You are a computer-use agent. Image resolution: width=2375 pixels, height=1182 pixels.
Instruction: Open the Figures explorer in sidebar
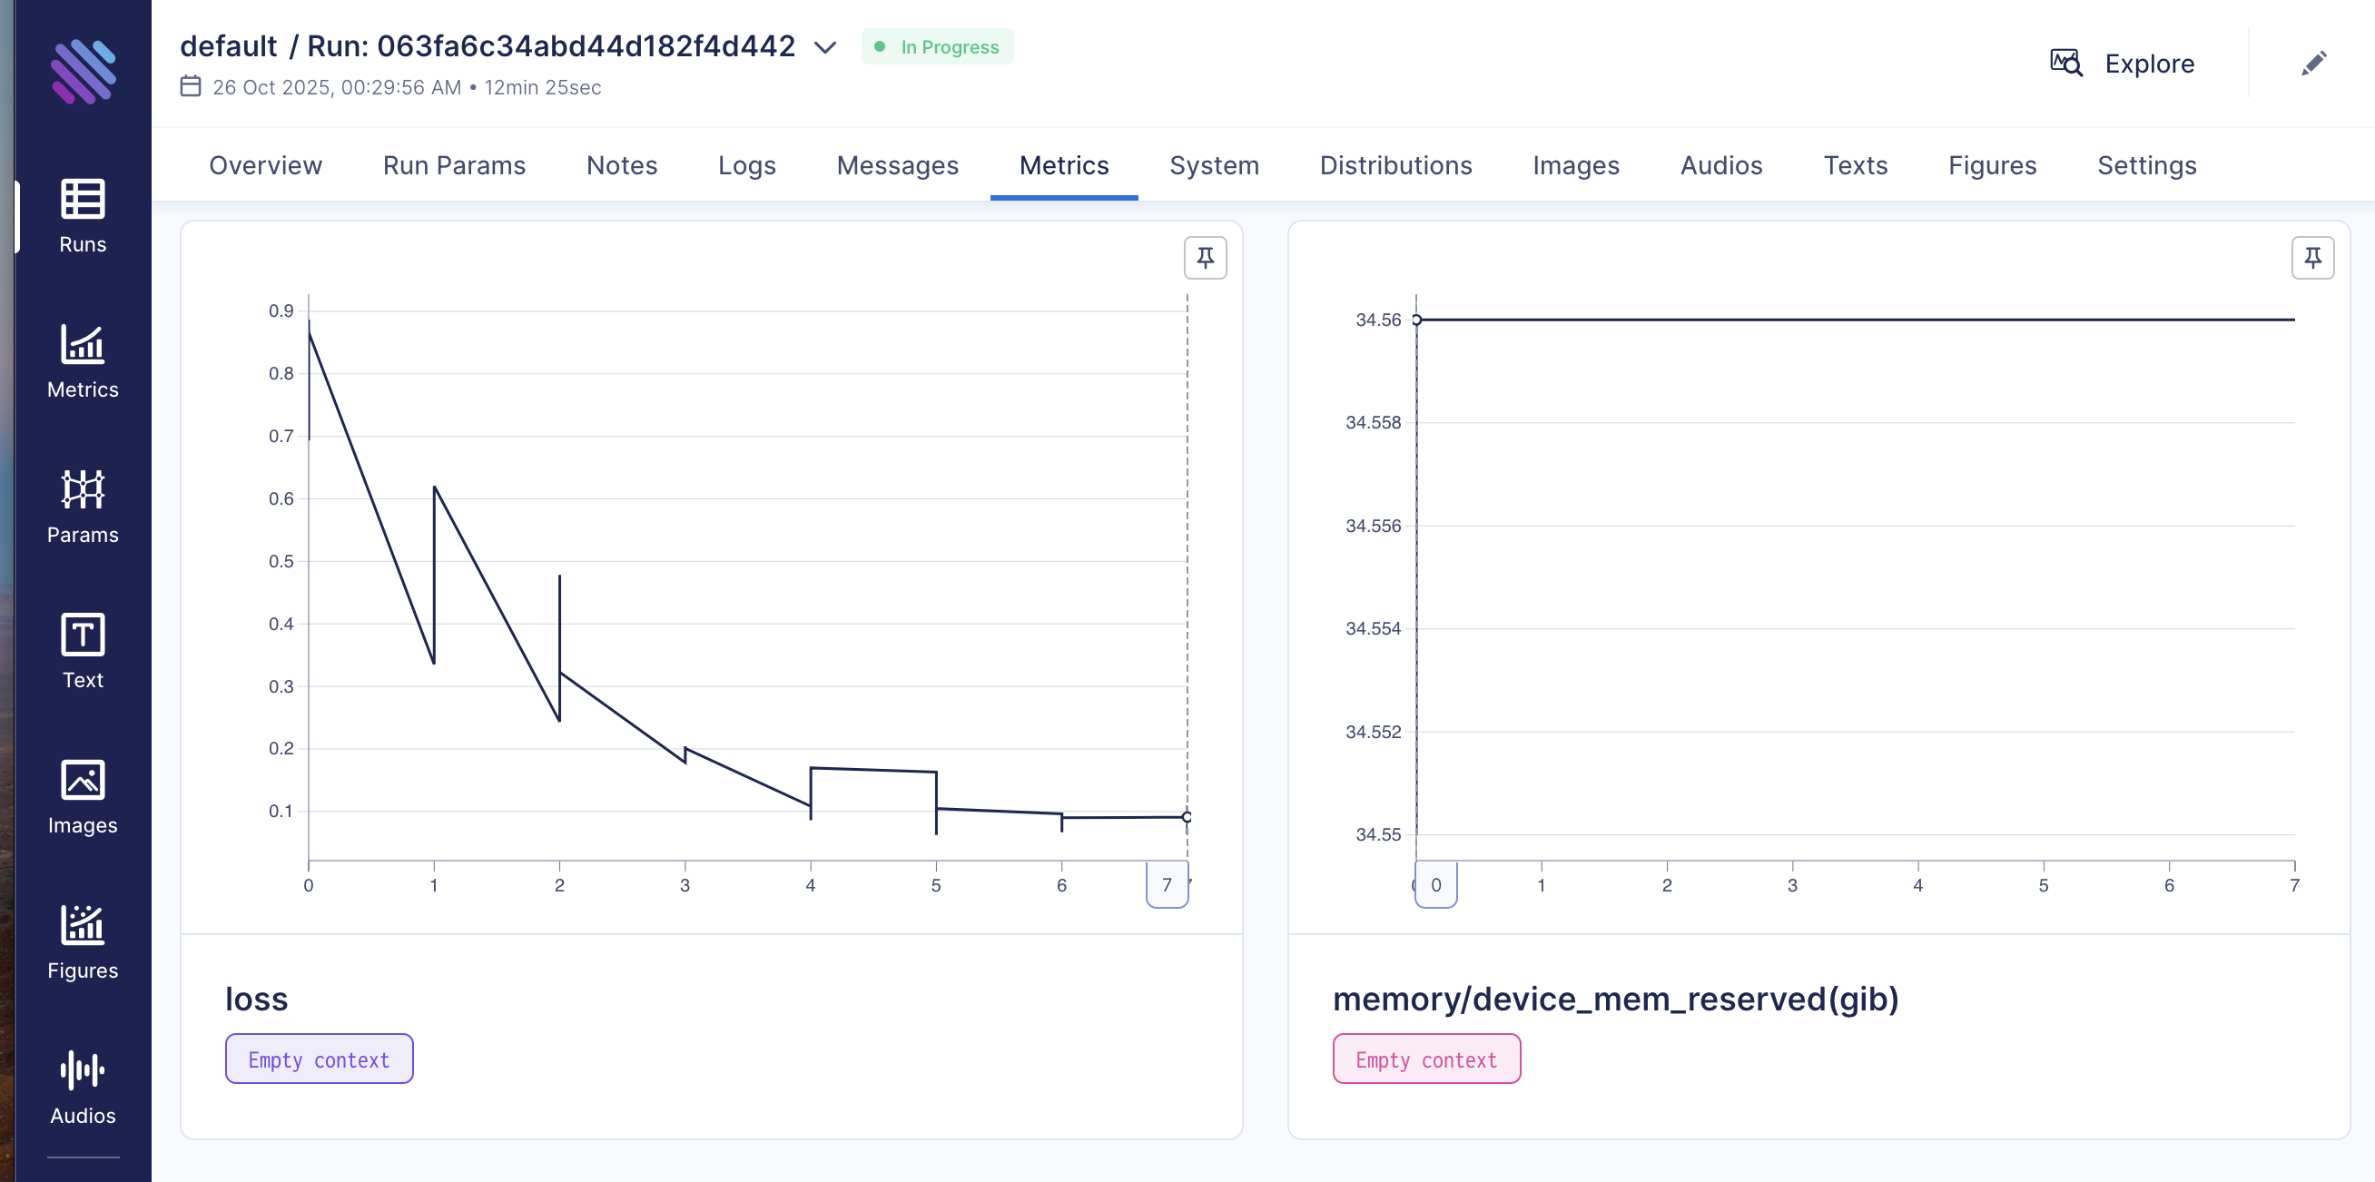(83, 941)
